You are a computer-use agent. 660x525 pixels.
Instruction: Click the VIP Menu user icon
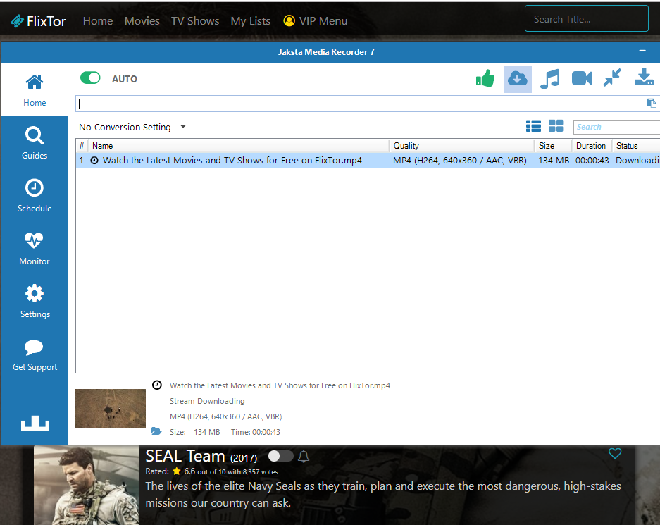(289, 20)
